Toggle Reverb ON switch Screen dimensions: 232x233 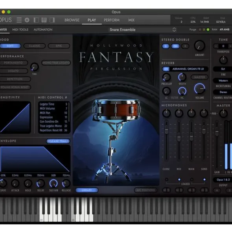[x=166, y=69]
